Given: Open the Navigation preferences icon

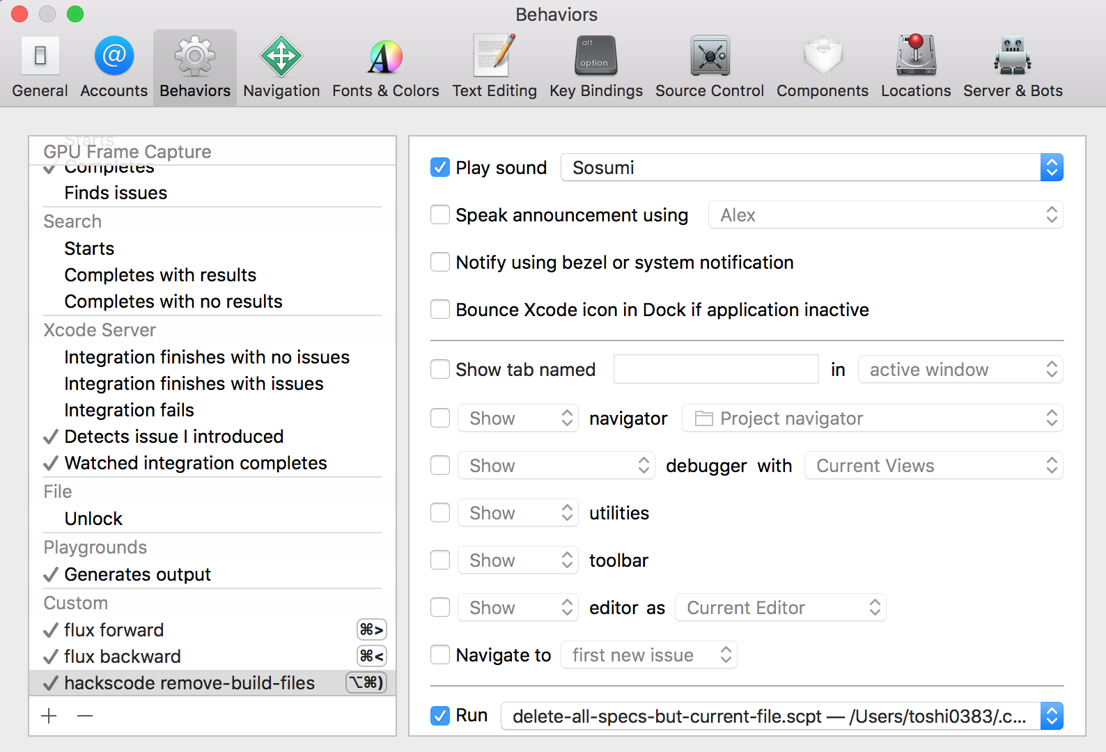Looking at the screenshot, I should click(281, 56).
